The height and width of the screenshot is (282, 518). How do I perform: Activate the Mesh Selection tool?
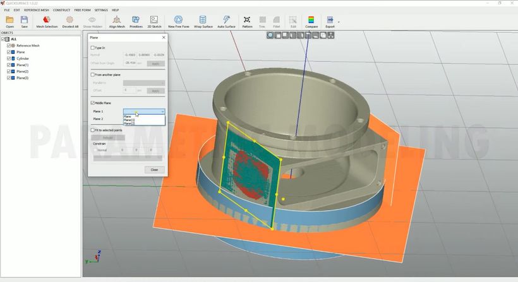pos(47,21)
